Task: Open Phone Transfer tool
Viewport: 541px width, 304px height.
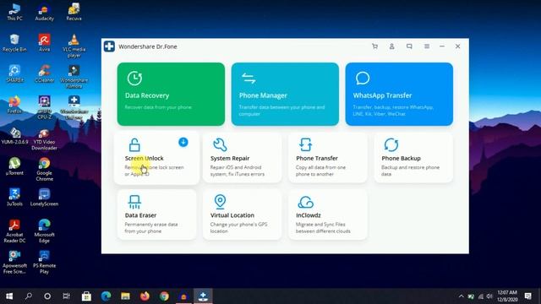Action: tap(328, 158)
